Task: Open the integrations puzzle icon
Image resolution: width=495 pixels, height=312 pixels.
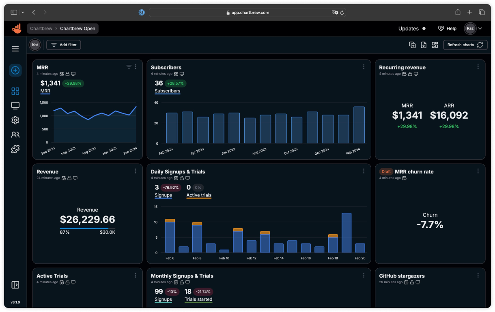Action: pyautogui.click(x=15, y=149)
